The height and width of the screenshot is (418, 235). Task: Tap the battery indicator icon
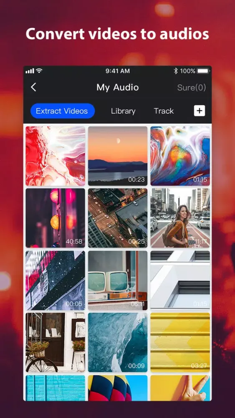(x=203, y=71)
